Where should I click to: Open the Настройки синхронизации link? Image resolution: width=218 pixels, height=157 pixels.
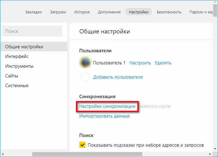click(x=107, y=107)
